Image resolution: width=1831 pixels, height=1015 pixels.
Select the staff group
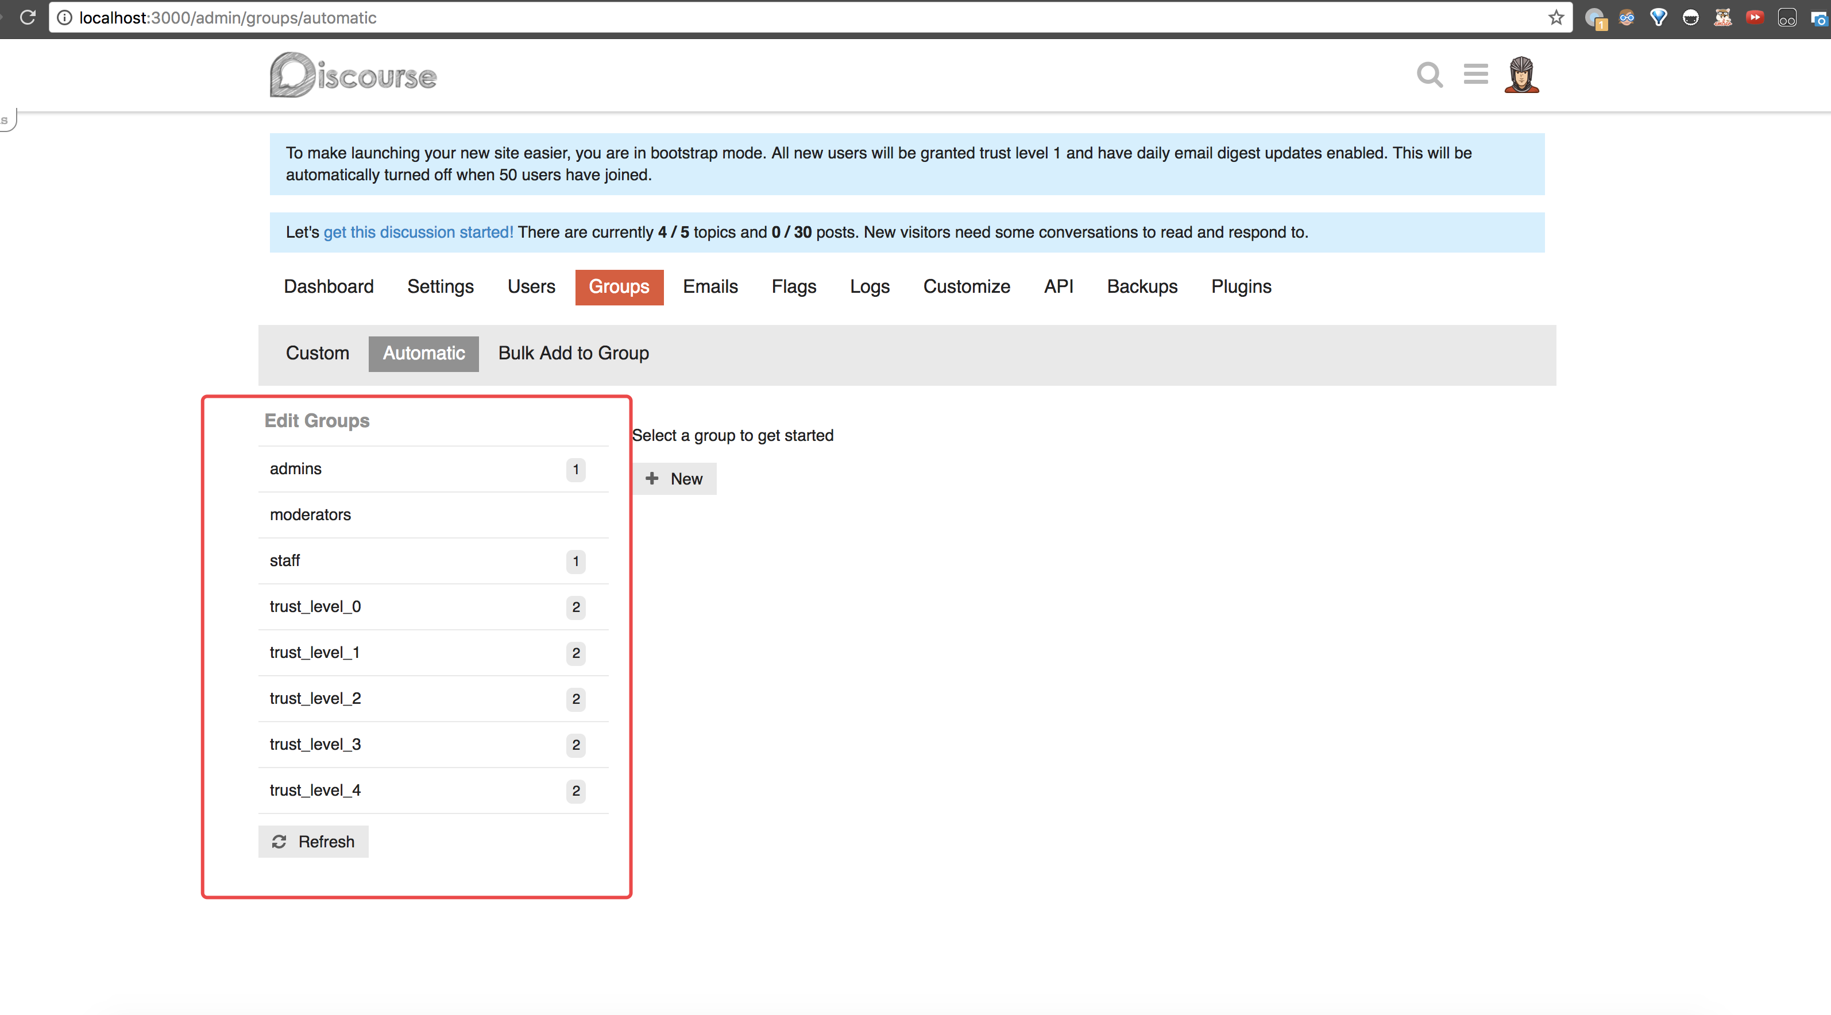pos(284,561)
